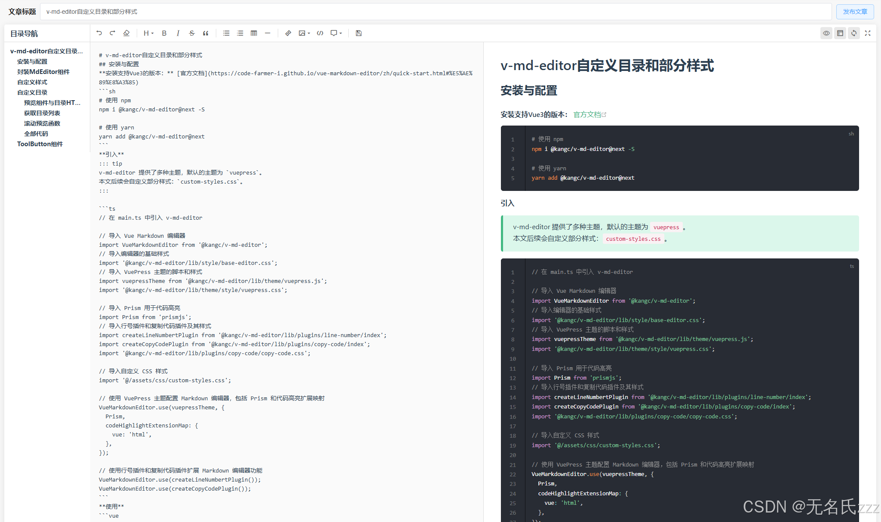Screen dimensions: 881x522
Task: Jump to ToolButton组件 in the outline
Action: (40, 144)
